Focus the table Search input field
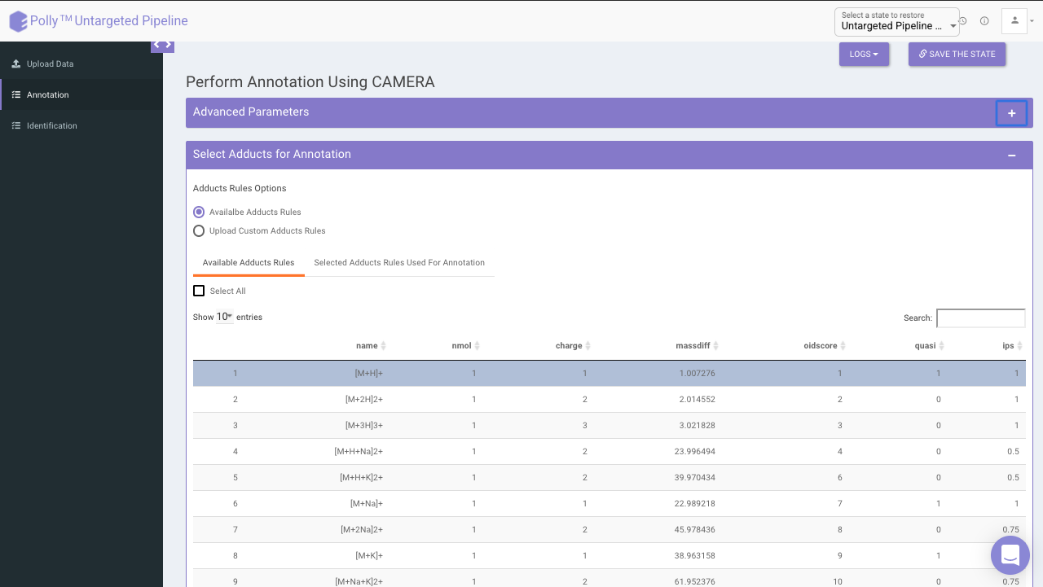Screen dimensions: 1043x587 click(981, 318)
